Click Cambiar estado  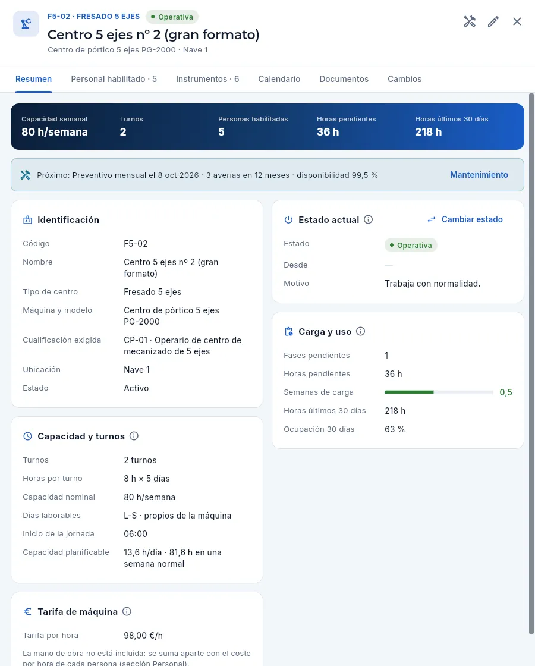coord(465,219)
